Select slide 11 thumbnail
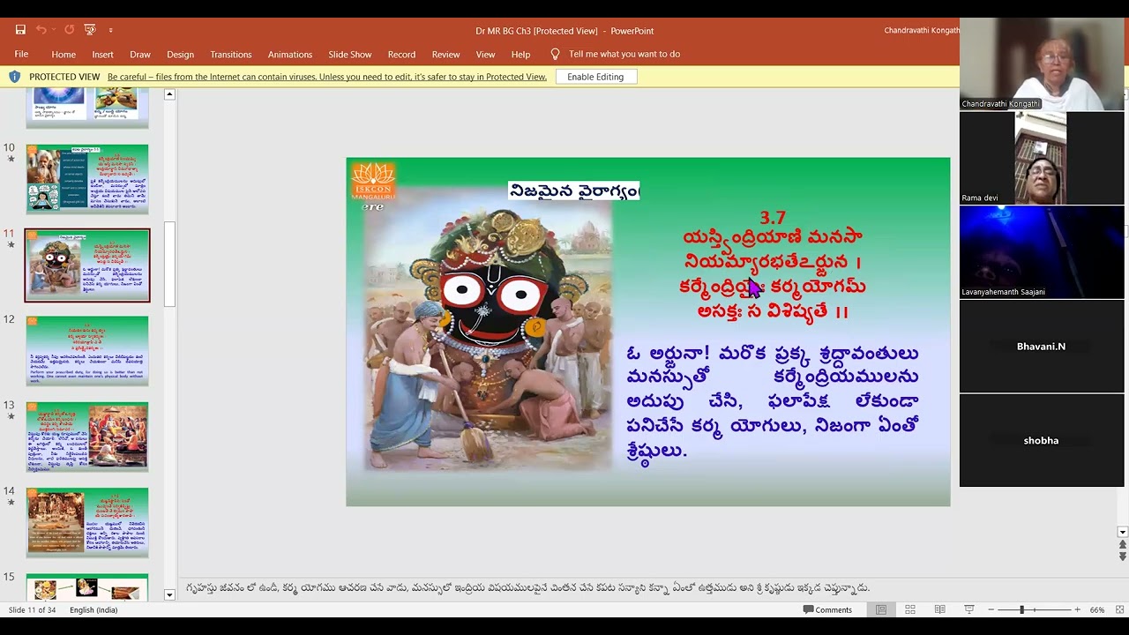Viewport: 1129px width, 635px height. 87,265
